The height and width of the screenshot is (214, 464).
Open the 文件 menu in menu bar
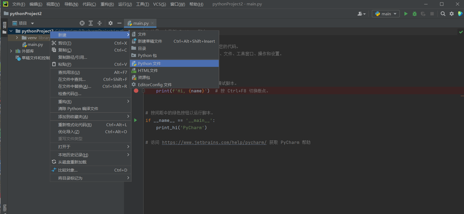point(19,4)
